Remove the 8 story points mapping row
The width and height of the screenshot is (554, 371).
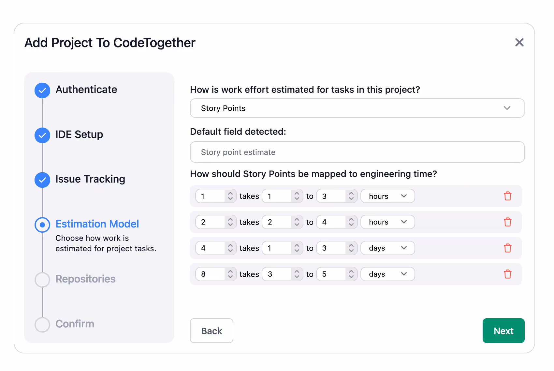pyautogui.click(x=507, y=274)
